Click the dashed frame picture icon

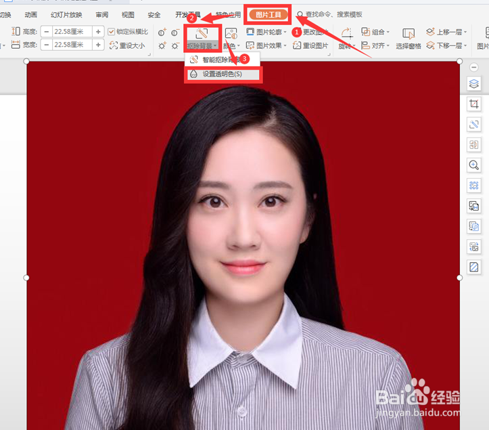pos(473,186)
